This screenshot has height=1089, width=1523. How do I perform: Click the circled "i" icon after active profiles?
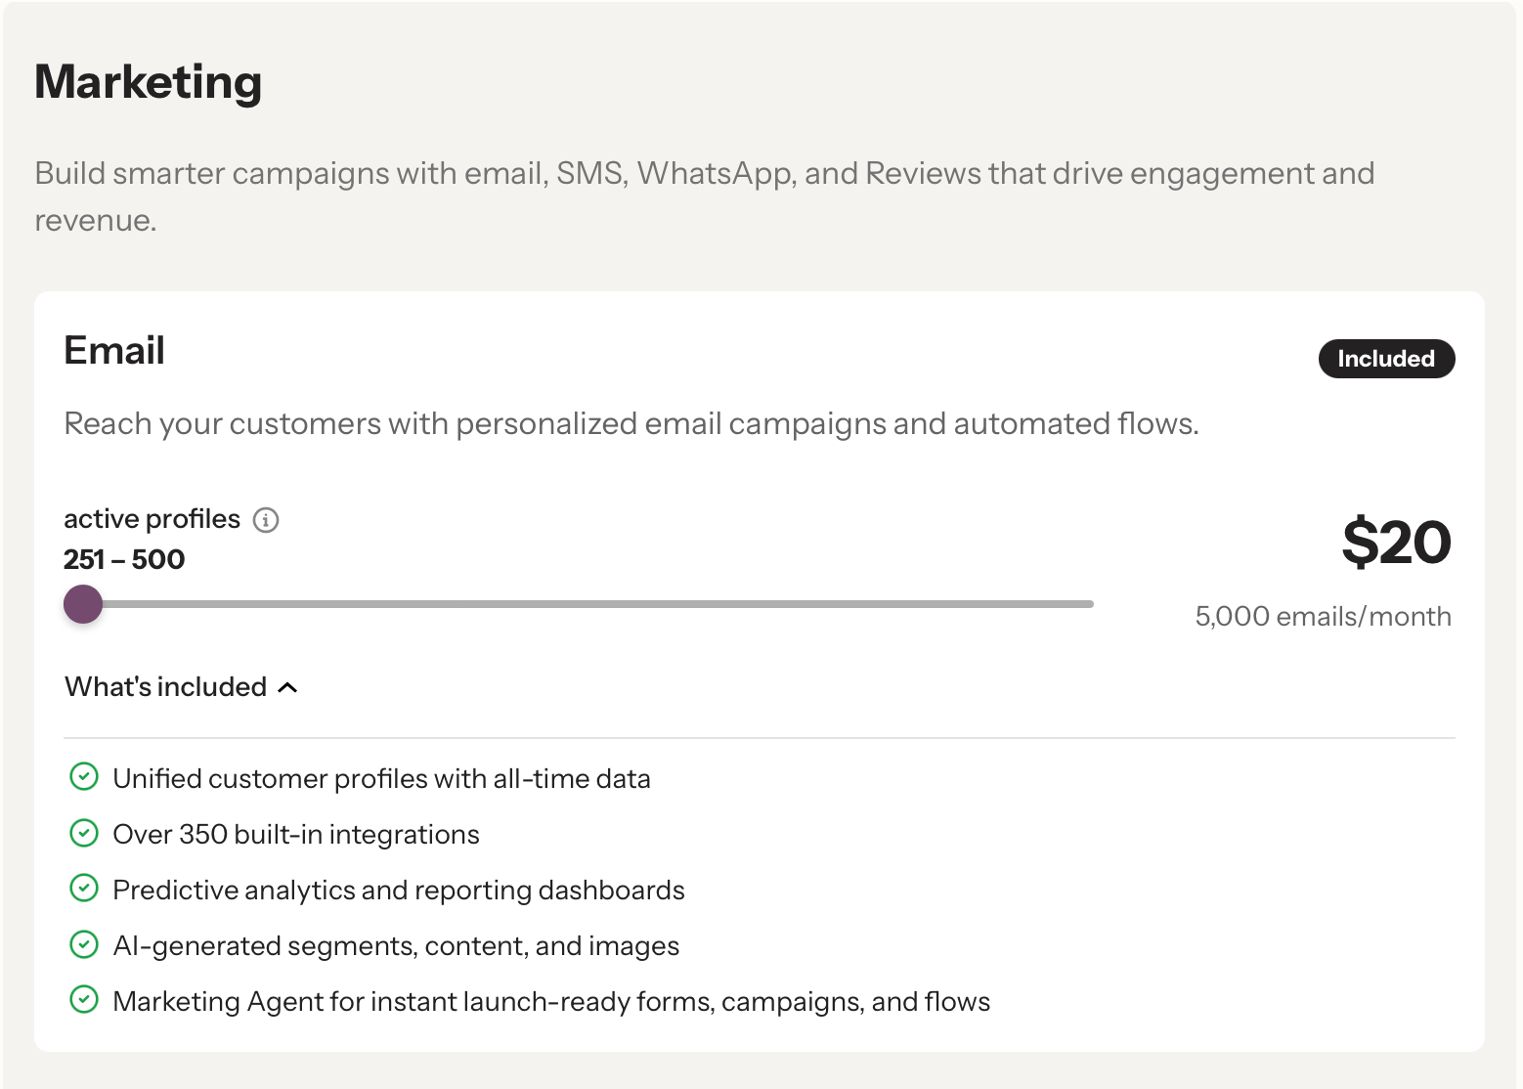[x=265, y=520]
